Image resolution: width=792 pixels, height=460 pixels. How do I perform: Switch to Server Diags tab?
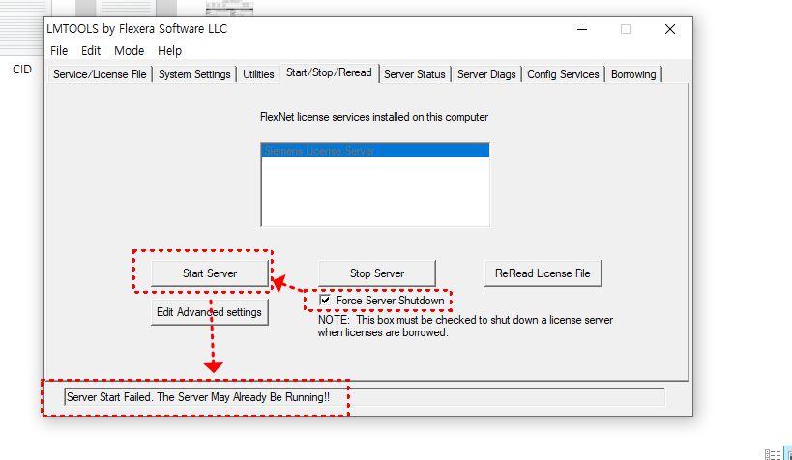(x=486, y=74)
